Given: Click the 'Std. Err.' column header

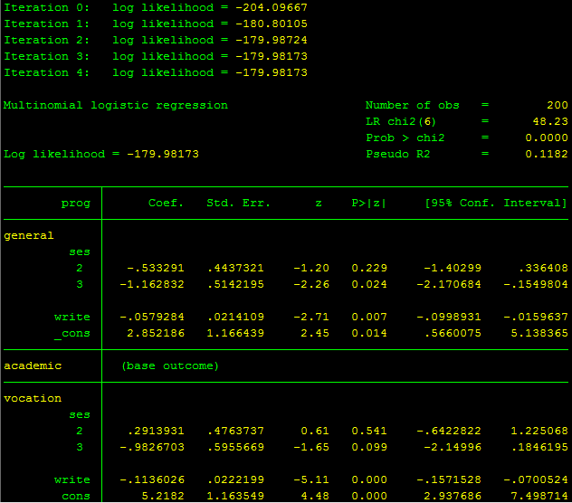Looking at the screenshot, I should click(x=239, y=203).
